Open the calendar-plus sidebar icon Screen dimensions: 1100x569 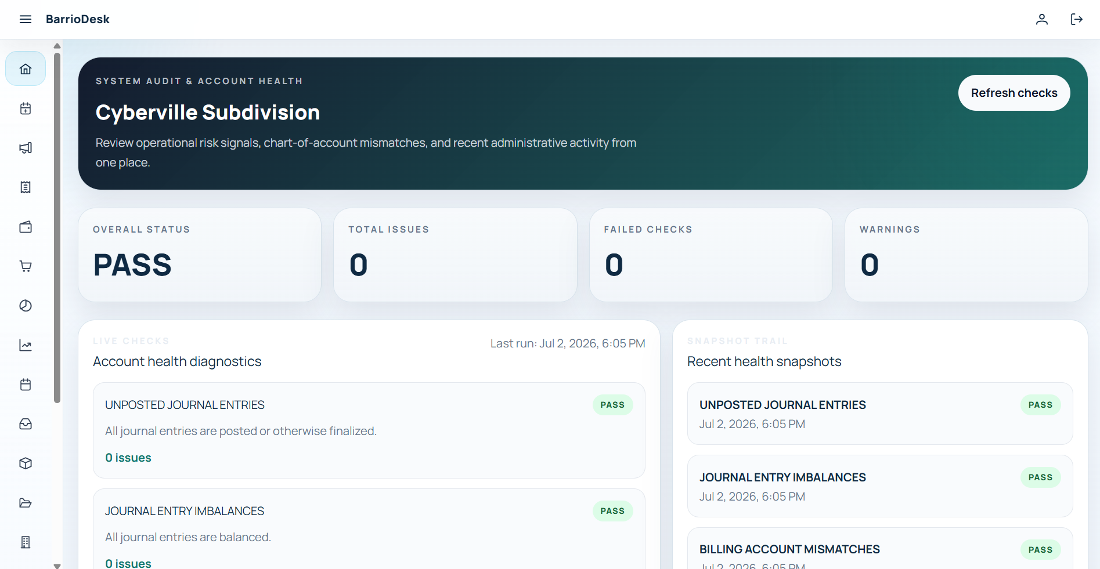point(26,108)
